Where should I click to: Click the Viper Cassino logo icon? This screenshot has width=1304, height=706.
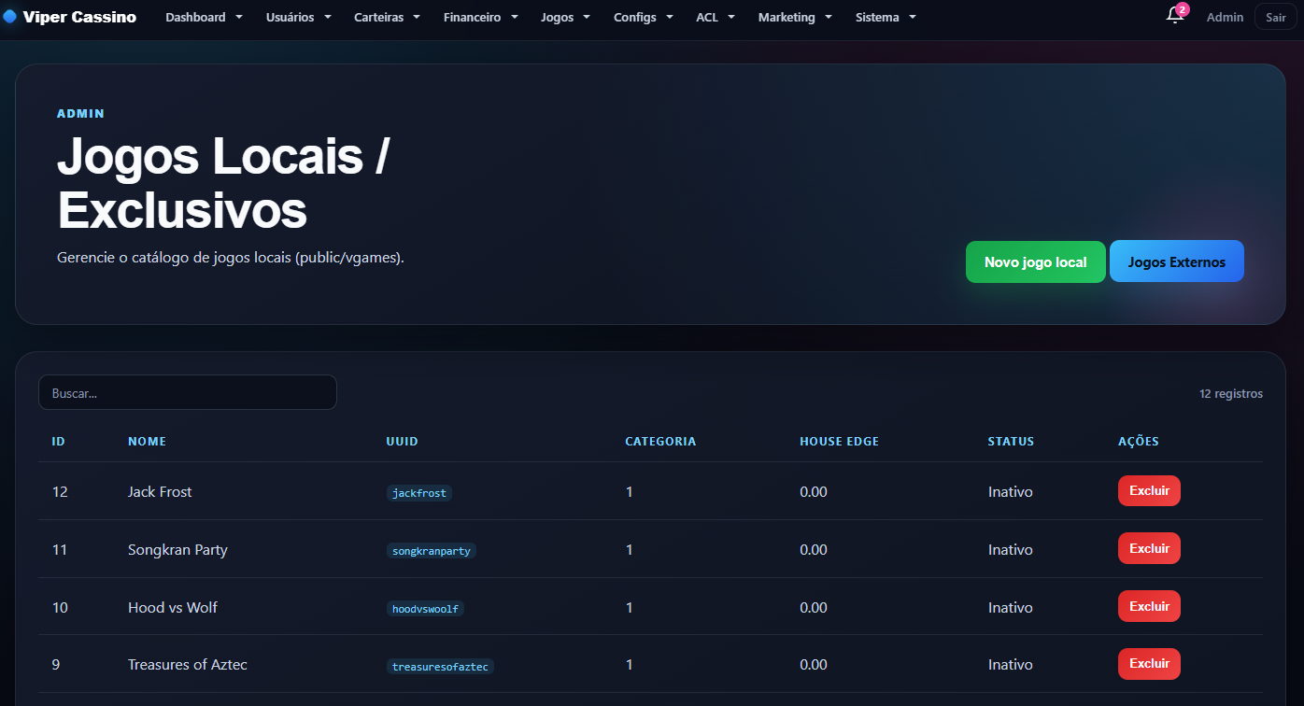10,17
